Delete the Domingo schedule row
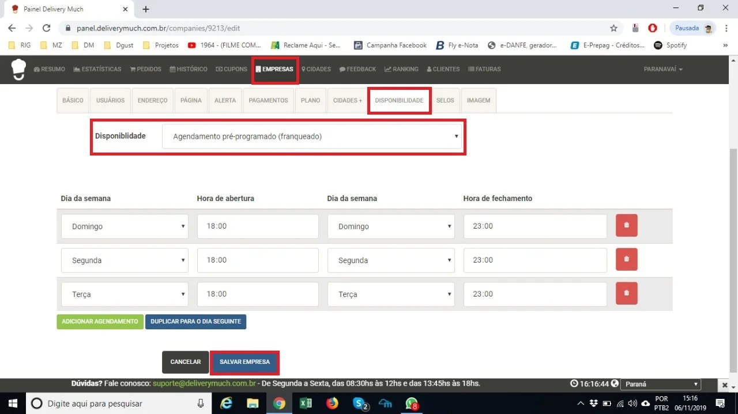 pyautogui.click(x=626, y=226)
